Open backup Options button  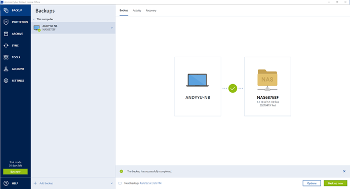[312, 183]
